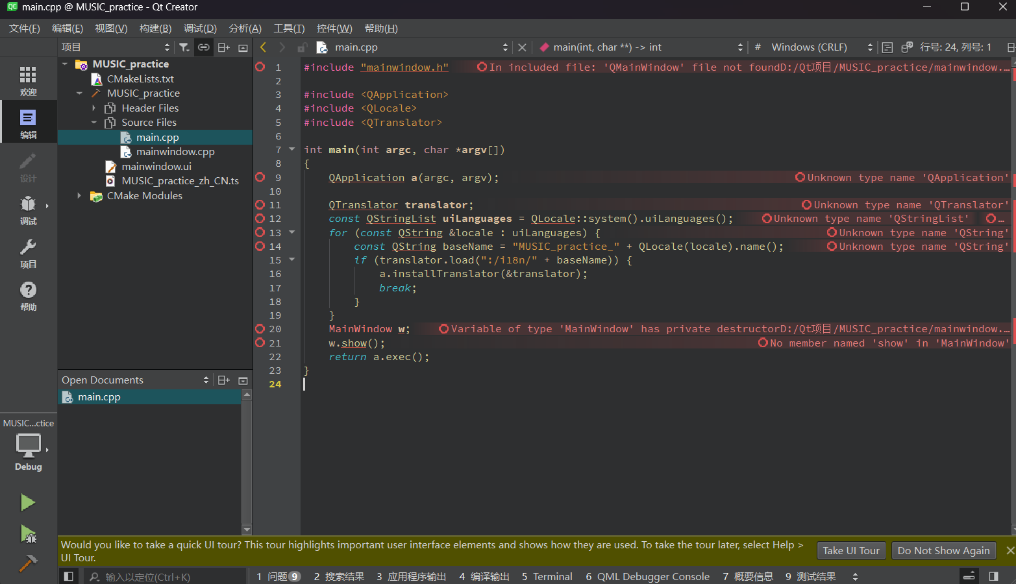1016x584 pixels.
Task: Fold the main function at line 7
Action: (x=291, y=150)
